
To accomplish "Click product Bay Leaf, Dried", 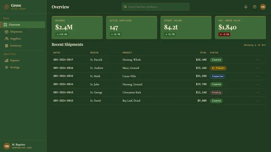I will [x=131, y=101].
